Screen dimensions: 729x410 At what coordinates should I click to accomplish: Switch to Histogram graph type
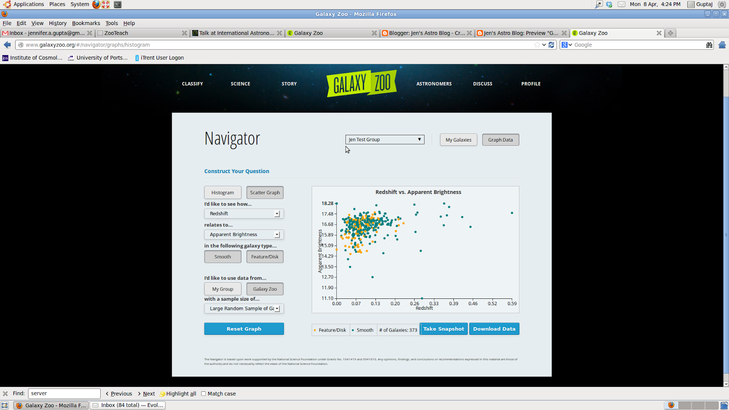[x=222, y=193]
